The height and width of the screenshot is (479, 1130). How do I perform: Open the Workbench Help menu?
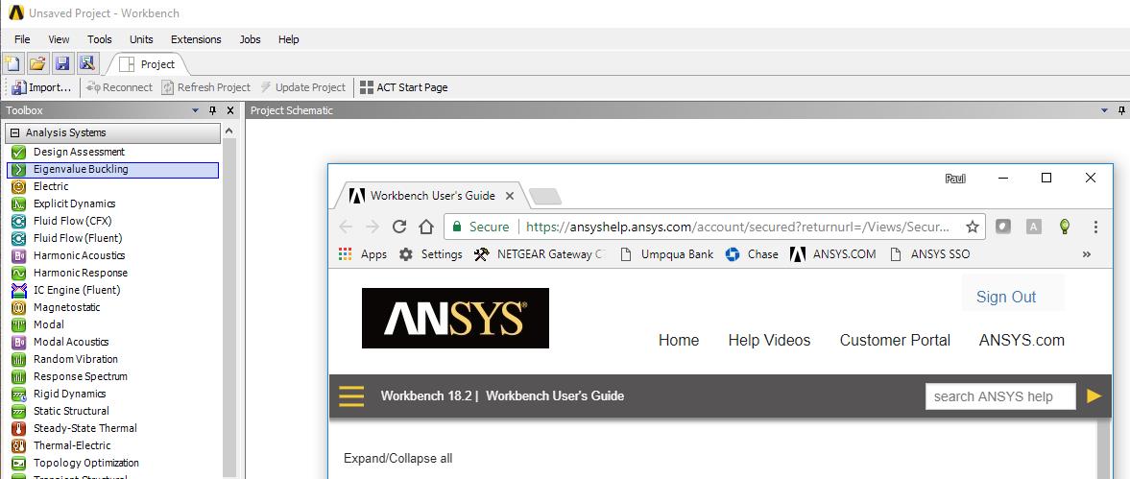pos(288,39)
